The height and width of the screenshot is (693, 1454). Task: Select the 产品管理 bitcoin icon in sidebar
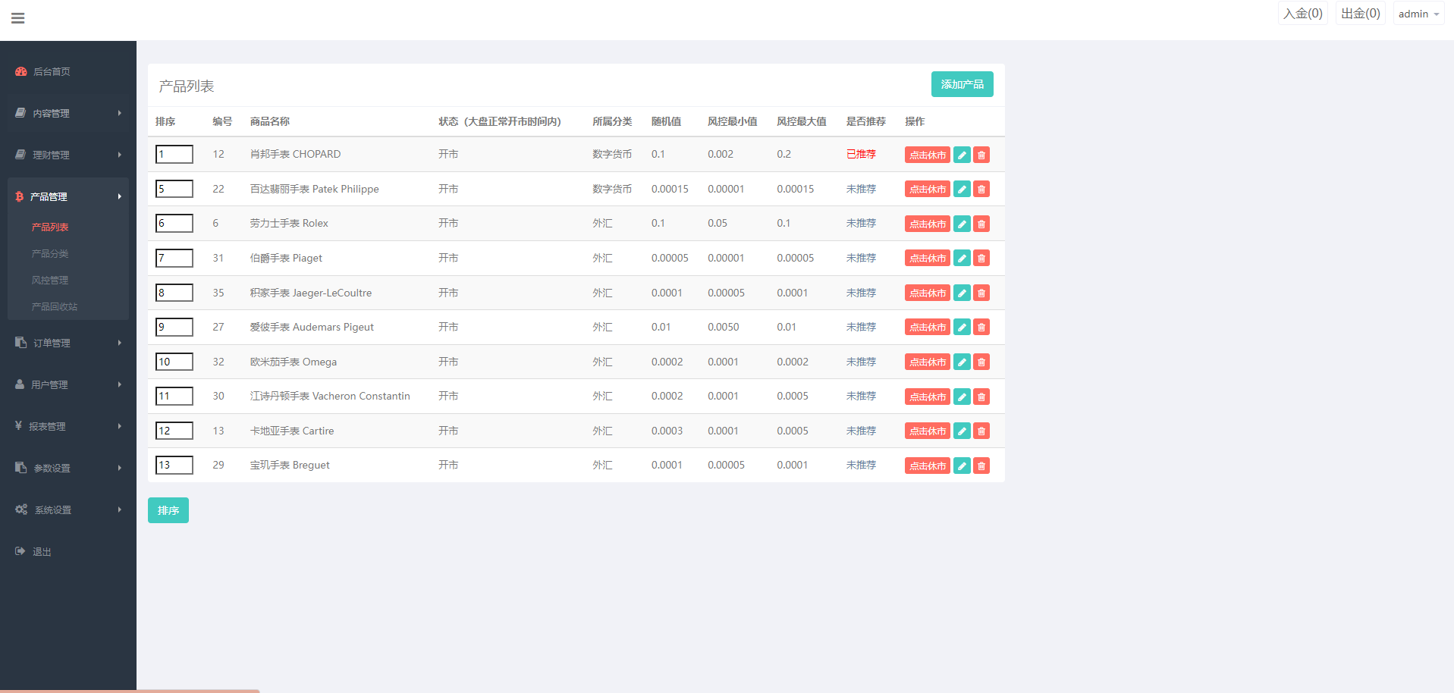[20, 196]
